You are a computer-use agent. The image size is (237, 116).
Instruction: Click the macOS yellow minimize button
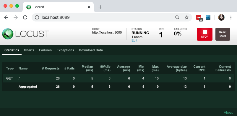(x=11, y=6)
